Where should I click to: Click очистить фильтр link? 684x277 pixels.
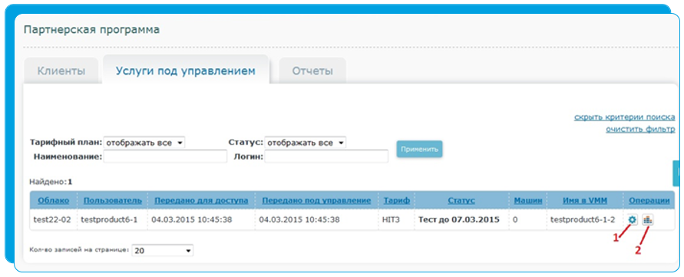pos(640,129)
